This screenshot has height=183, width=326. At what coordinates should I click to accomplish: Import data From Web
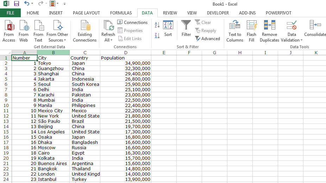pyautogui.click(x=24, y=31)
